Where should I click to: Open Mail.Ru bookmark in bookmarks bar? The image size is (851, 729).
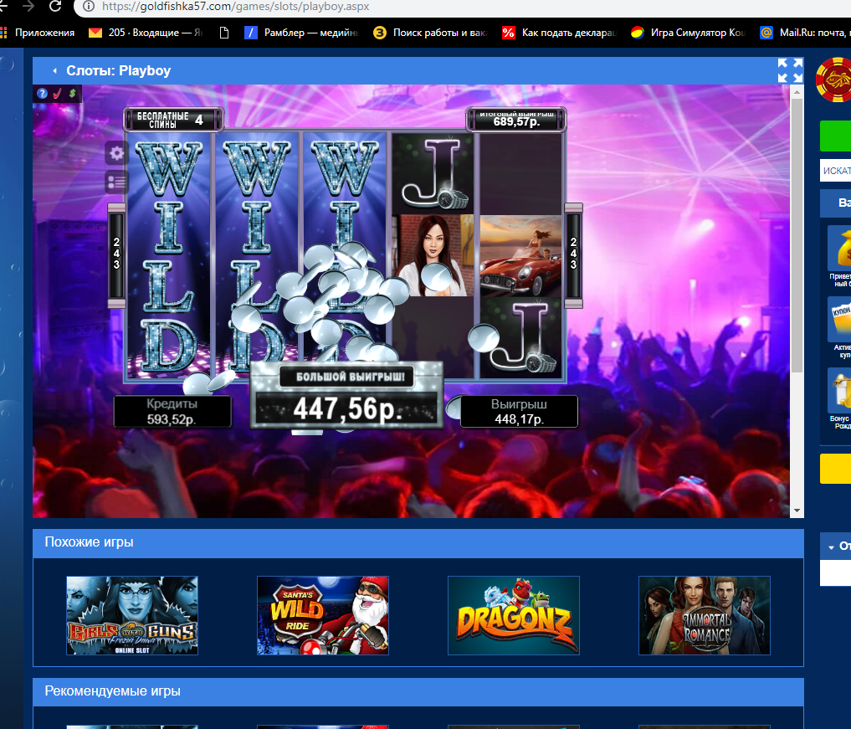tap(803, 33)
